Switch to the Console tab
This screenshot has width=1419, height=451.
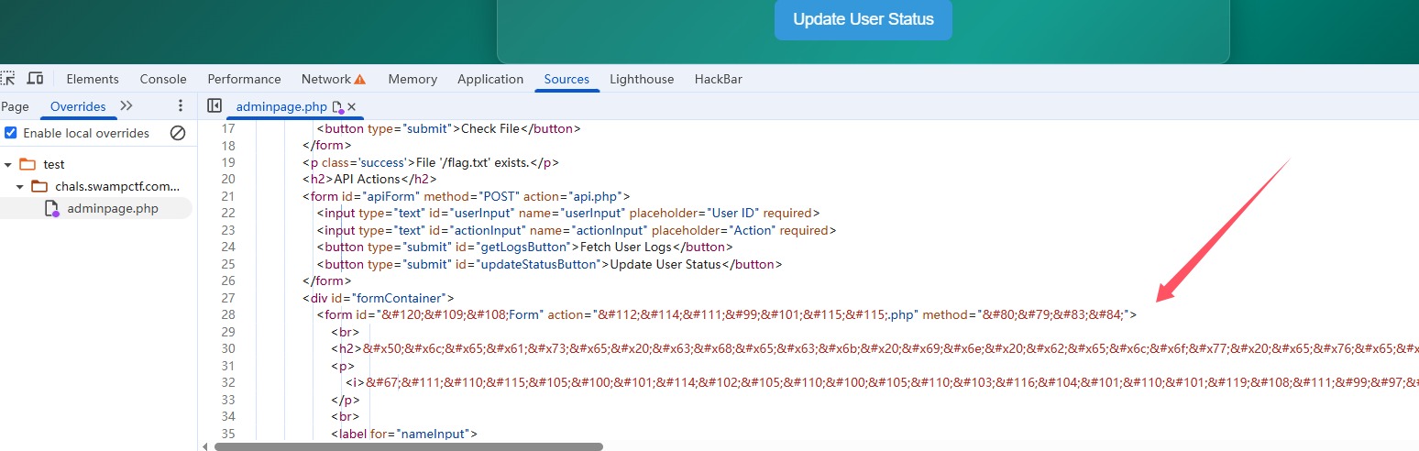click(x=163, y=79)
